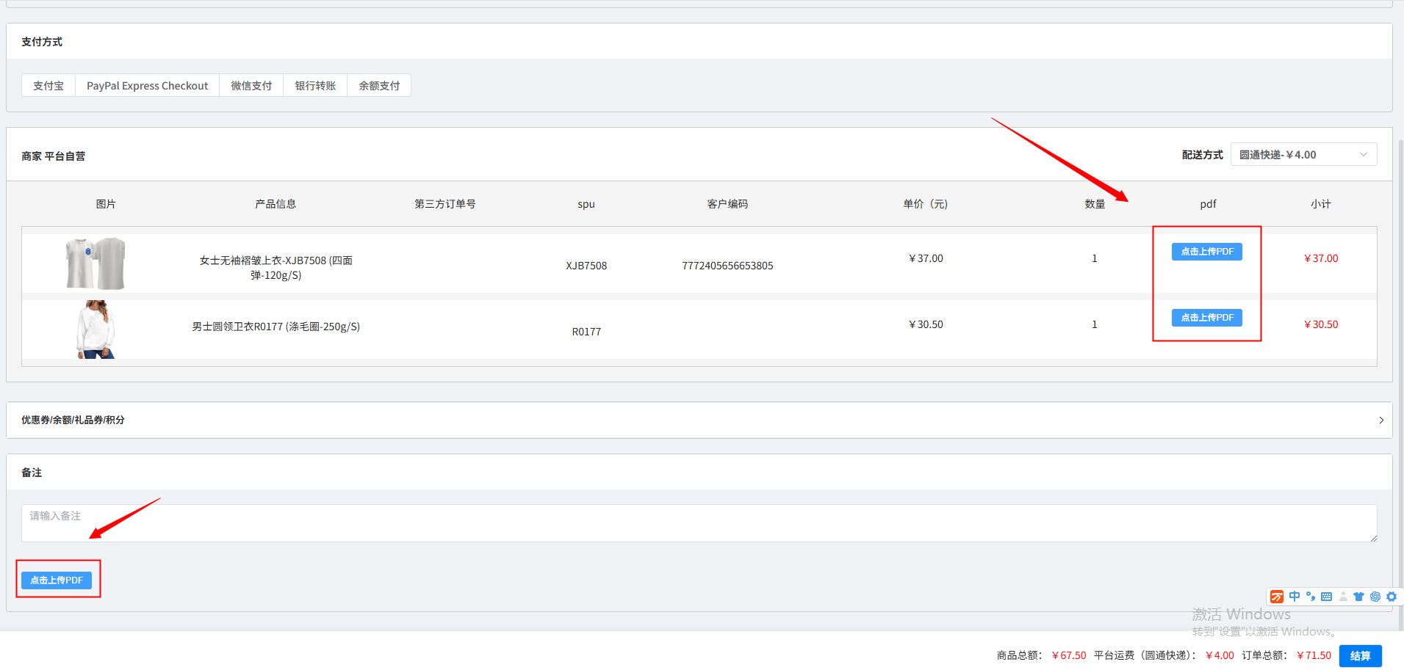Upload PDF for the R0177 sweatshirt row
Viewport: 1404px width, 670px height.
1206,318
